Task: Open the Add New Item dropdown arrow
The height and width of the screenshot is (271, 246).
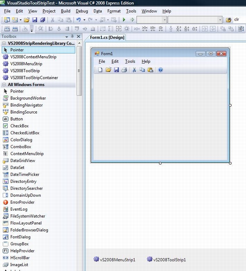Action: [20, 20]
